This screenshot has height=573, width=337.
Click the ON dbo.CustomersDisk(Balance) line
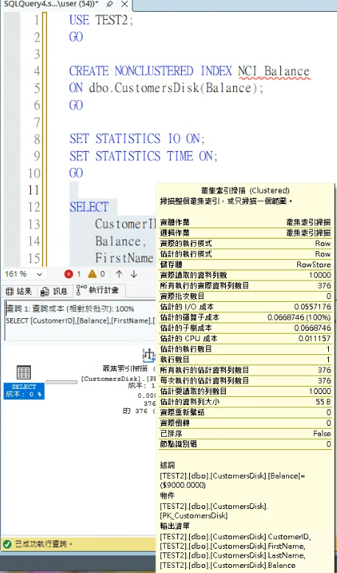[x=166, y=88]
